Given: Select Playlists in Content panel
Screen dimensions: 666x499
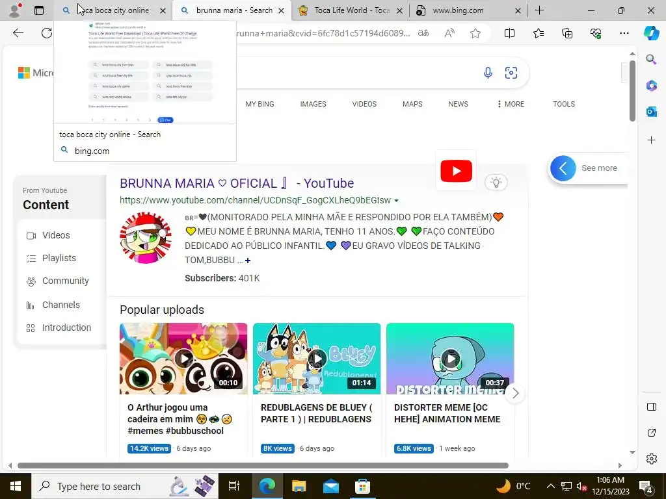Looking at the screenshot, I should pyautogui.click(x=59, y=258).
